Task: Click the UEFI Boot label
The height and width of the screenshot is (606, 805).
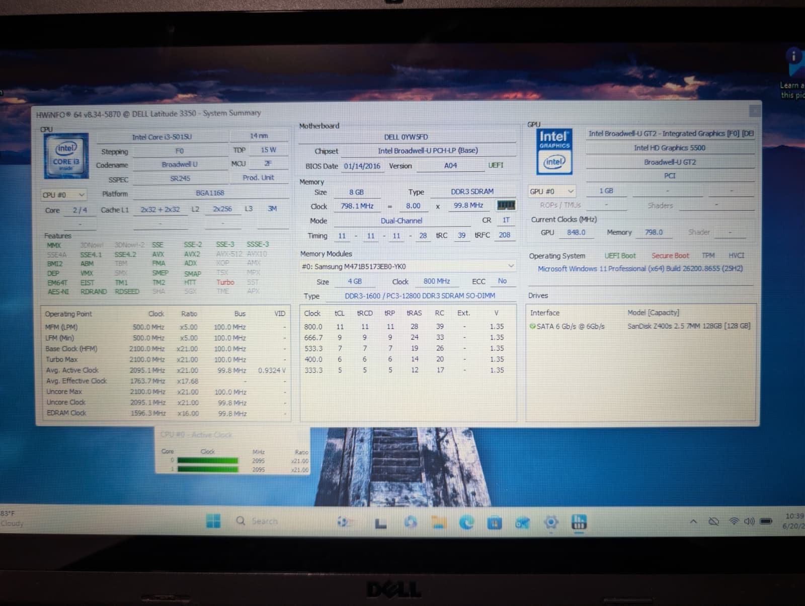Action: (x=620, y=256)
